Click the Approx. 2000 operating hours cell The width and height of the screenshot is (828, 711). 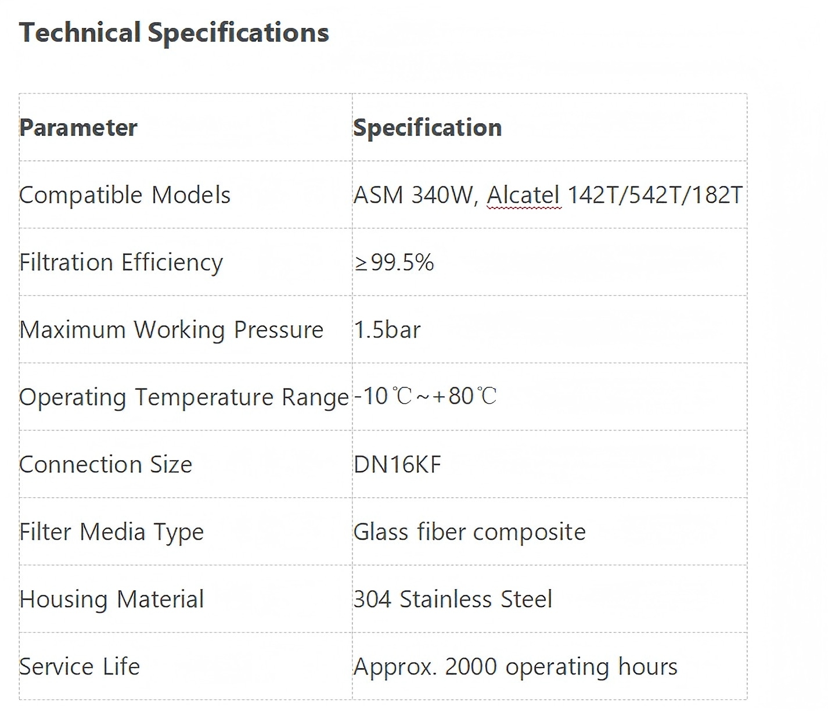(x=516, y=667)
